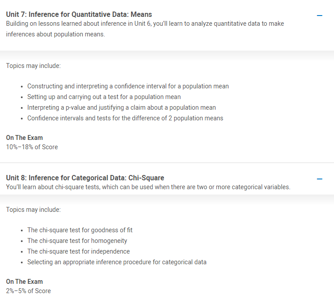Screen dimensions: 334x306
Task: Click the Unit 7 Inference for Quantitative Data heading
Action: [79, 15]
